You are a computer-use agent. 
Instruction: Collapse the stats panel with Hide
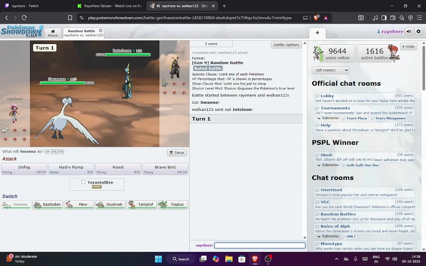click(408, 47)
